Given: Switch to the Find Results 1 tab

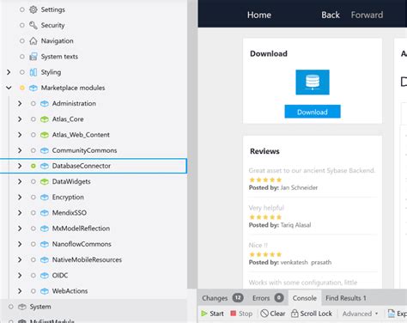Looking at the screenshot, I should 346,298.
